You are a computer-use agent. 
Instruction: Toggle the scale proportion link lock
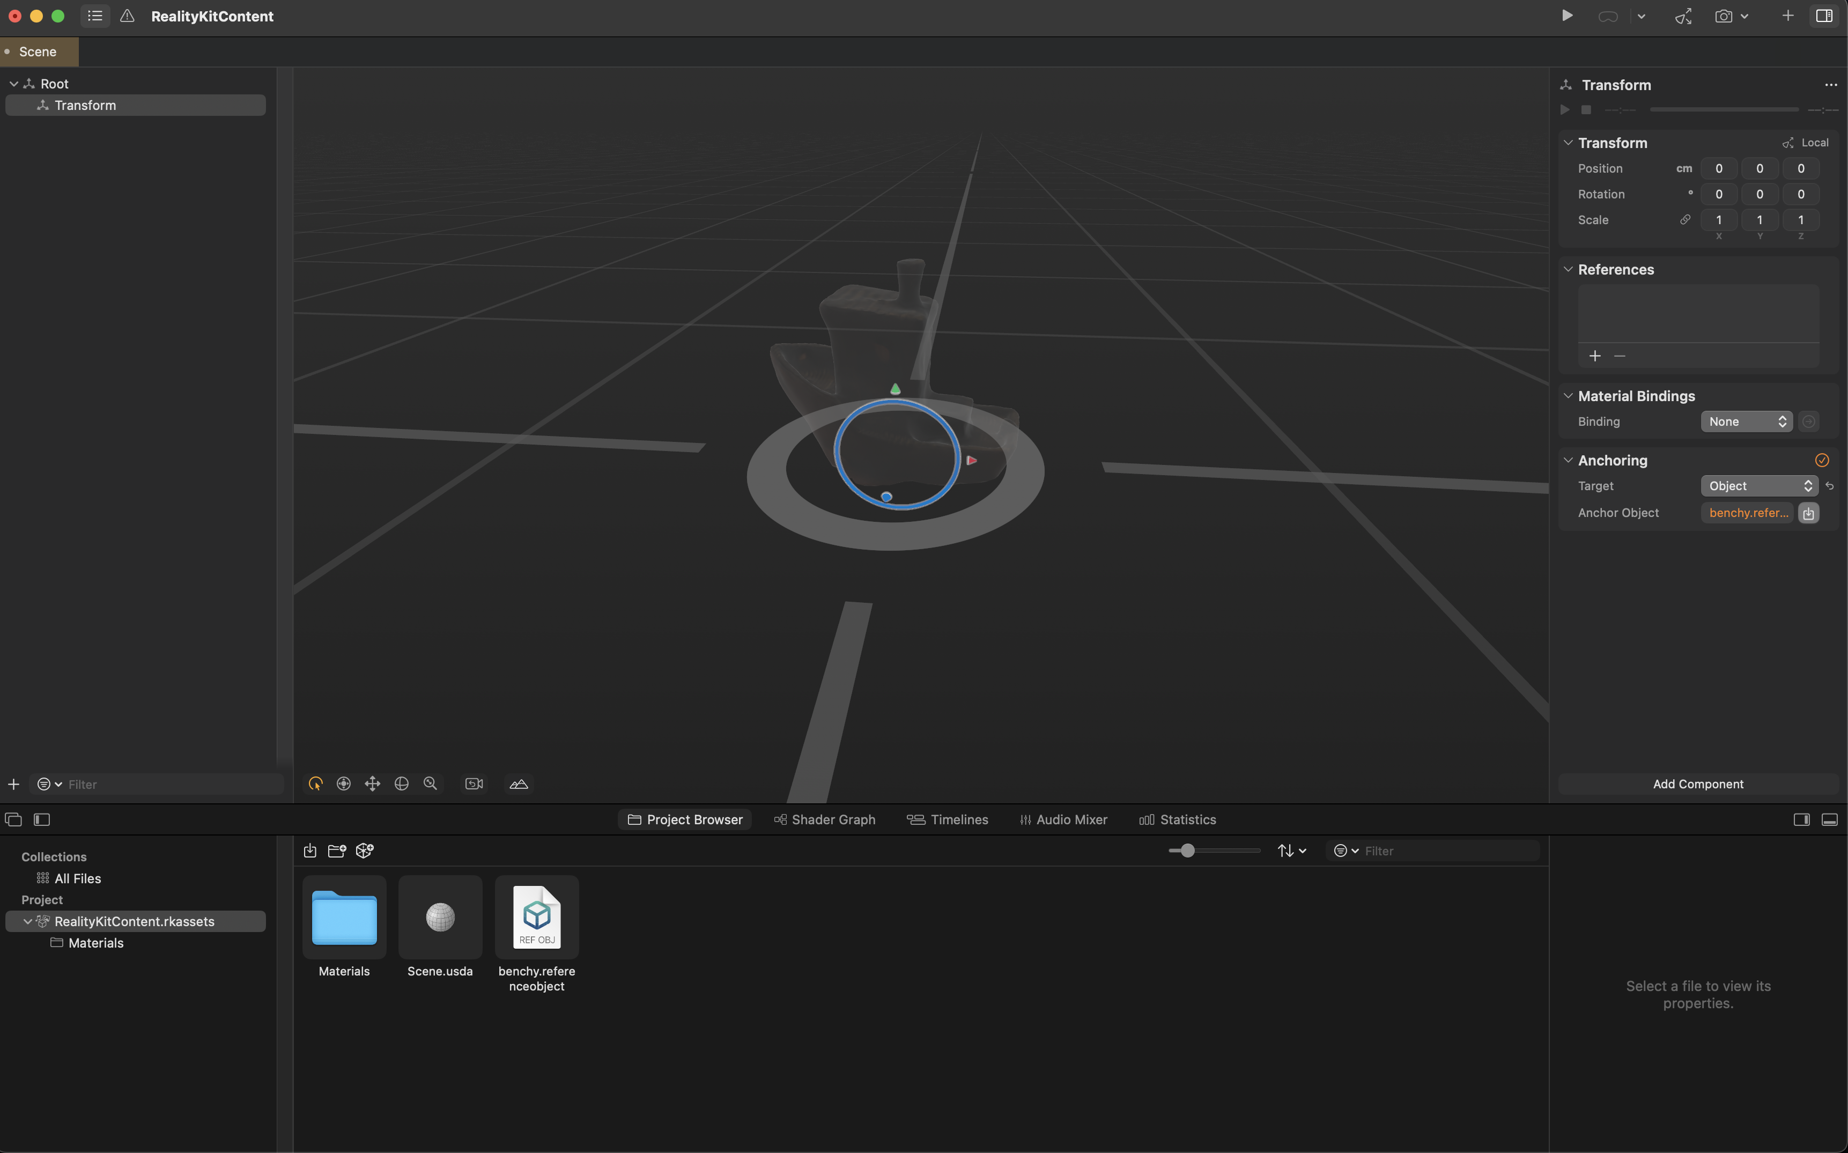(1685, 220)
